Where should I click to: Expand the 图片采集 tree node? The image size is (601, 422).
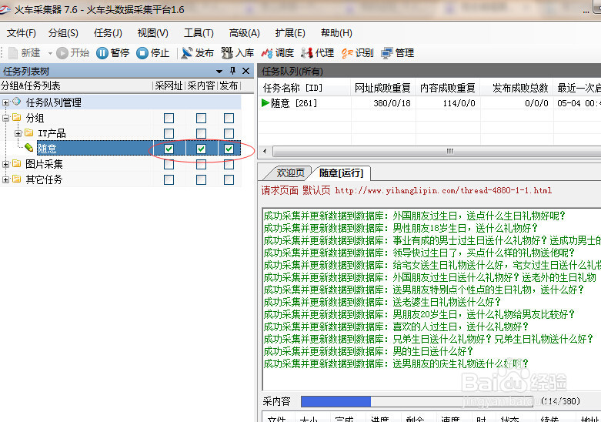coord(5,164)
